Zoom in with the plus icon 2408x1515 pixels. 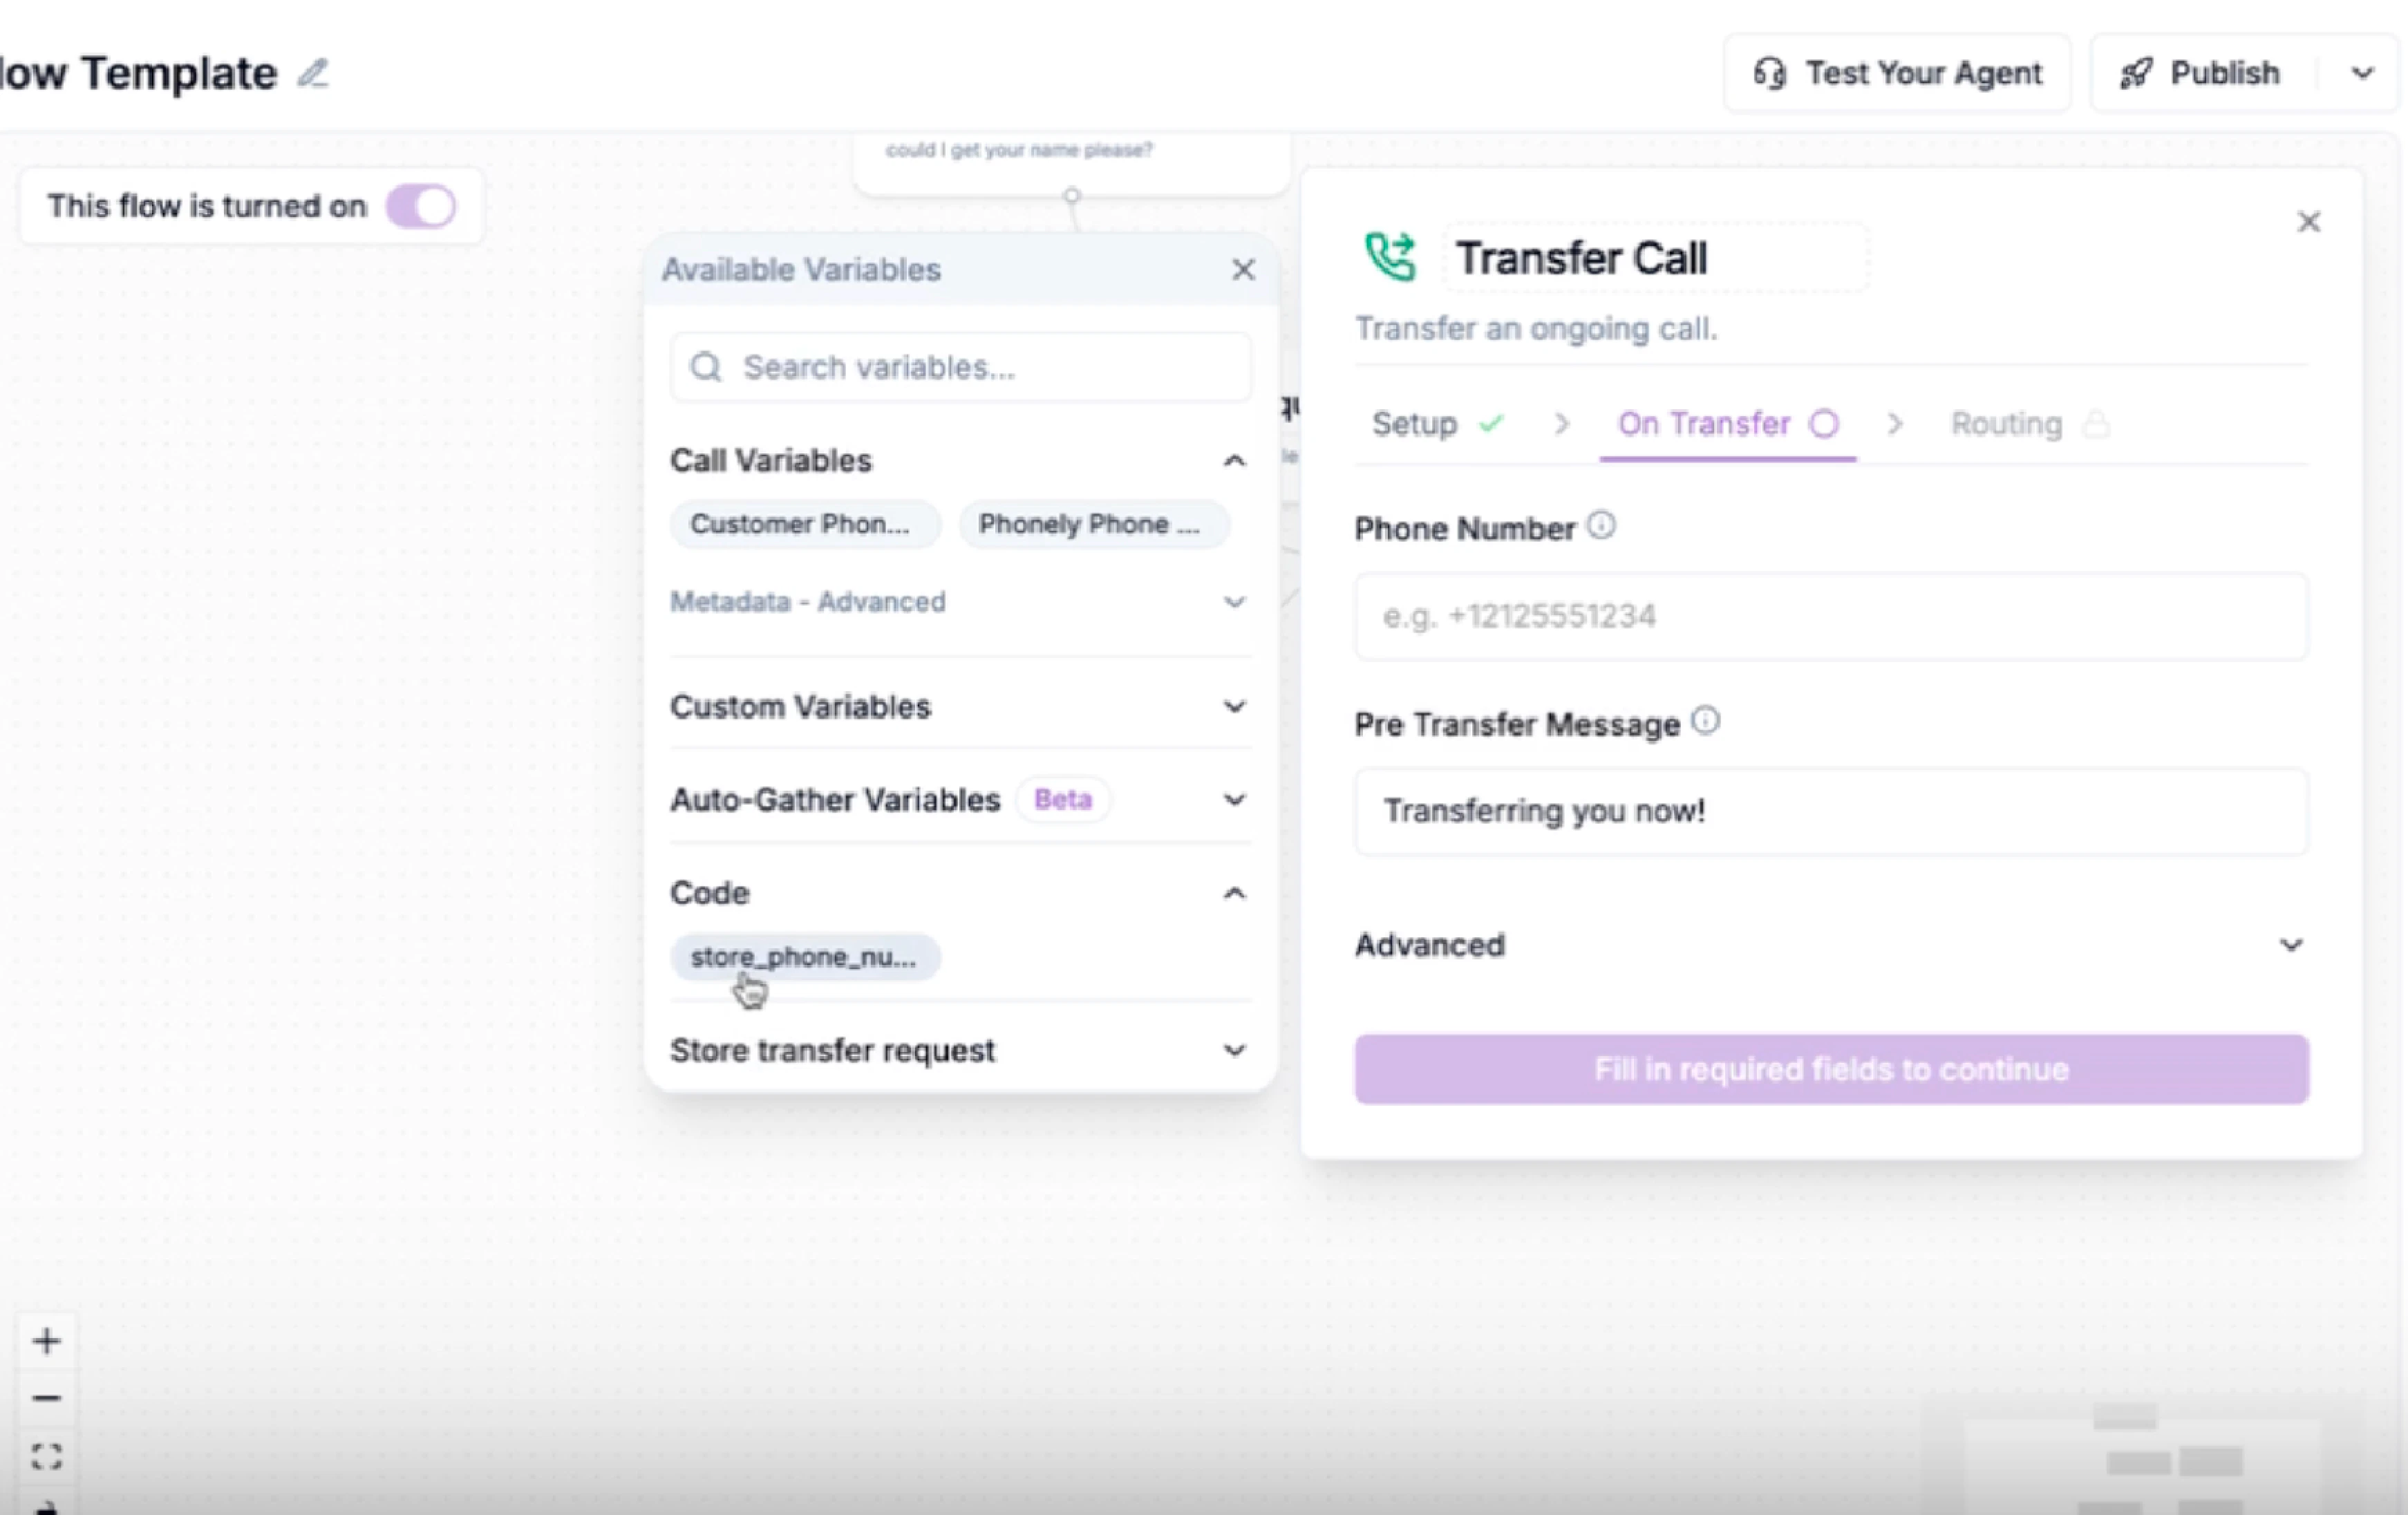(x=46, y=1341)
